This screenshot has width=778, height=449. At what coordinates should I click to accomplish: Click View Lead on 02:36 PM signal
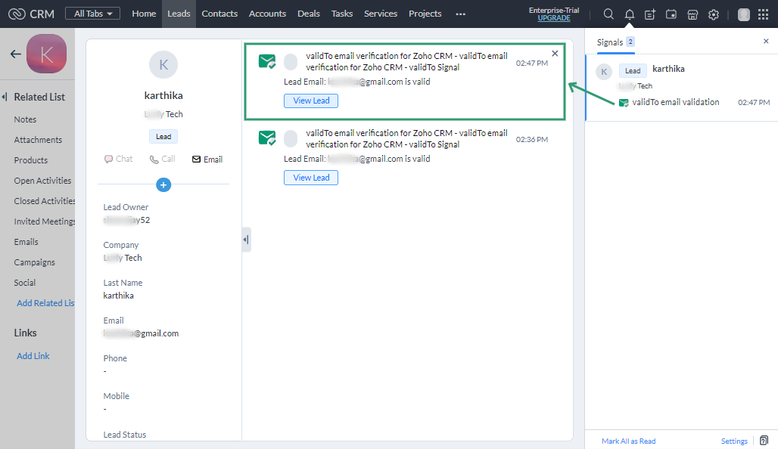click(311, 178)
